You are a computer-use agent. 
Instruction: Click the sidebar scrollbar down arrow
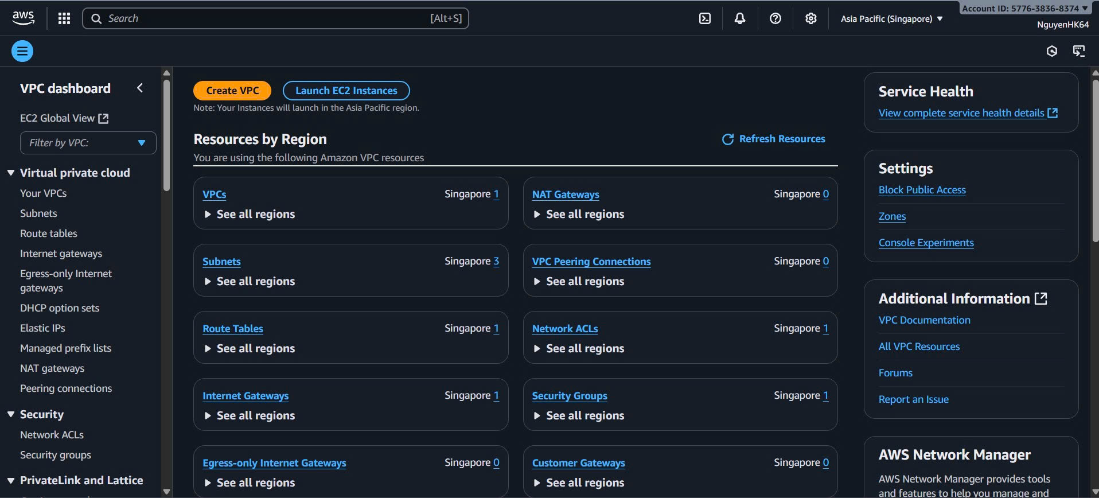point(166,492)
